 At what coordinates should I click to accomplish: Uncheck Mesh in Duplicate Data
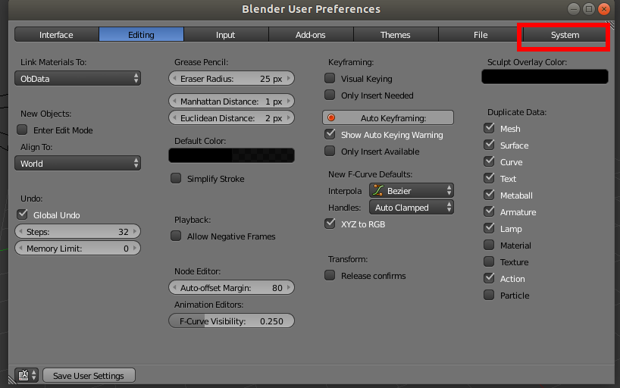pos(489,128)
